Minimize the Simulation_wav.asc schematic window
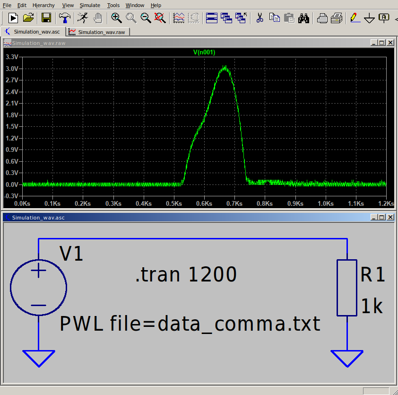The width and height of the screenshot is (398, 395). (373, 217)
